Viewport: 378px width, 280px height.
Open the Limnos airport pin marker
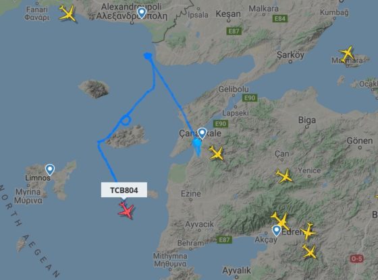click(50, 170)
